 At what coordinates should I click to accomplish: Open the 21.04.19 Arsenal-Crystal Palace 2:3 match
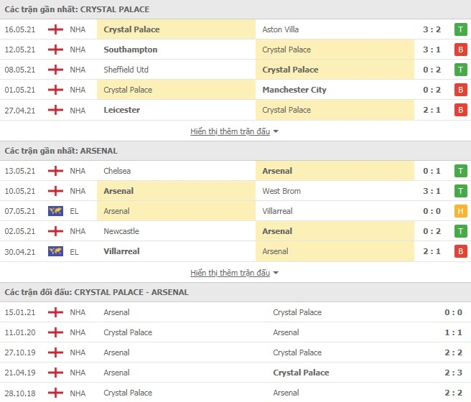(235, 373)
